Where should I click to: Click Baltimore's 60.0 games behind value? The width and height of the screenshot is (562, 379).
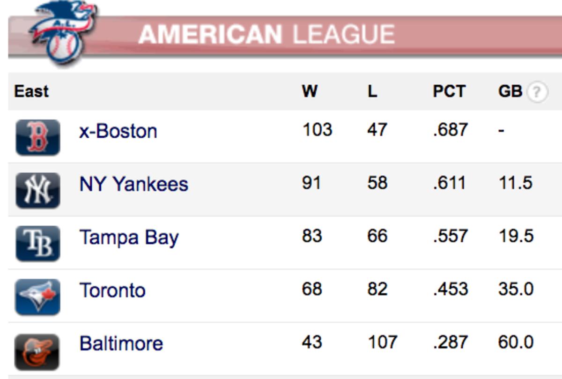coord(516,342)
